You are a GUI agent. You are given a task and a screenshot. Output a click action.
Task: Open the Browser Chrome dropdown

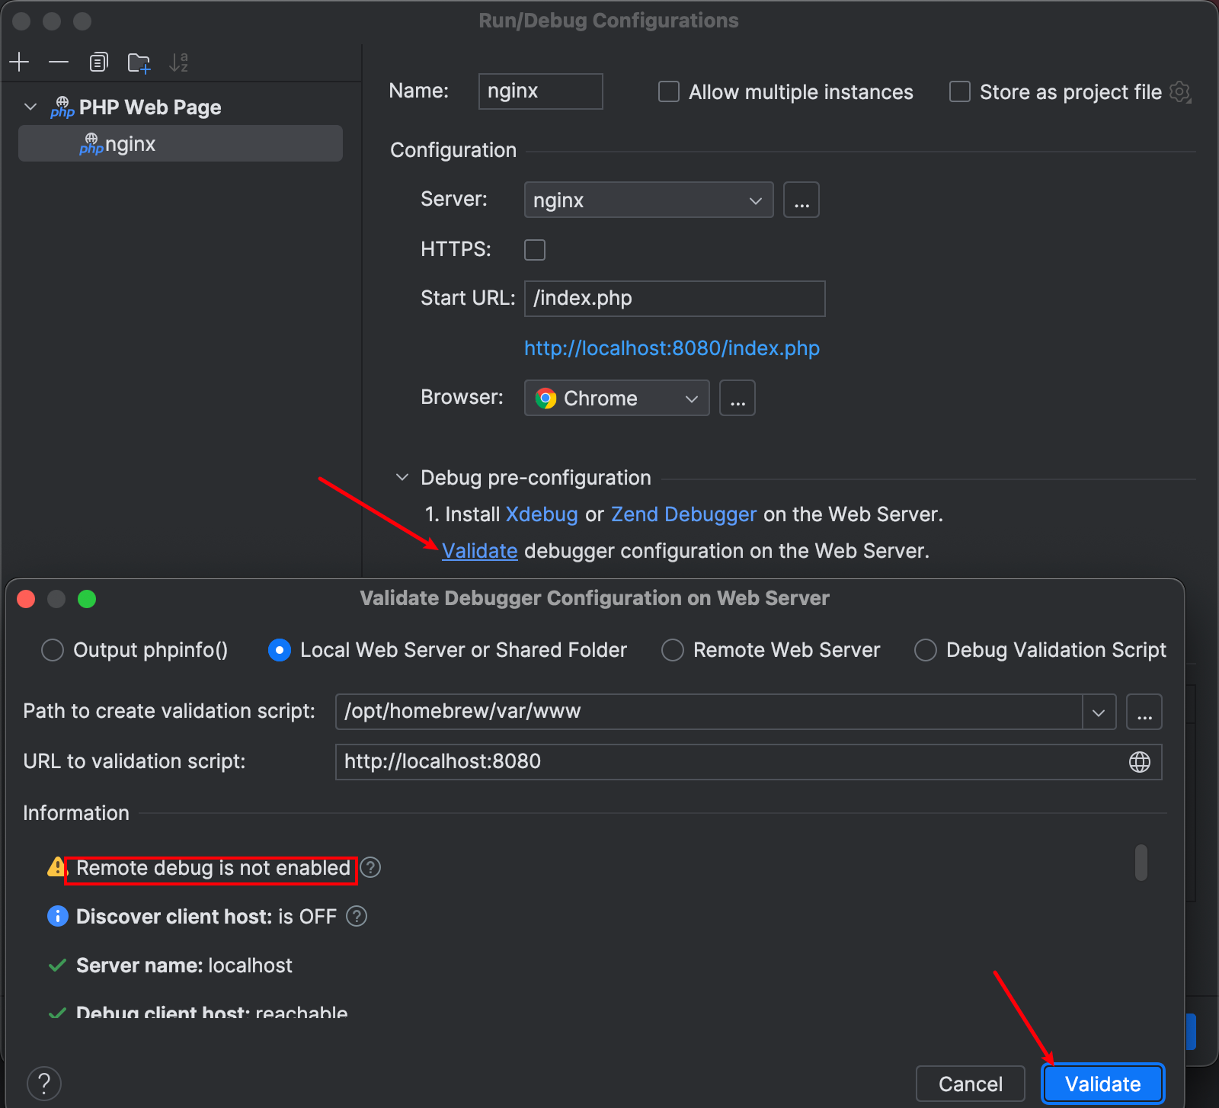coord(616,398)
